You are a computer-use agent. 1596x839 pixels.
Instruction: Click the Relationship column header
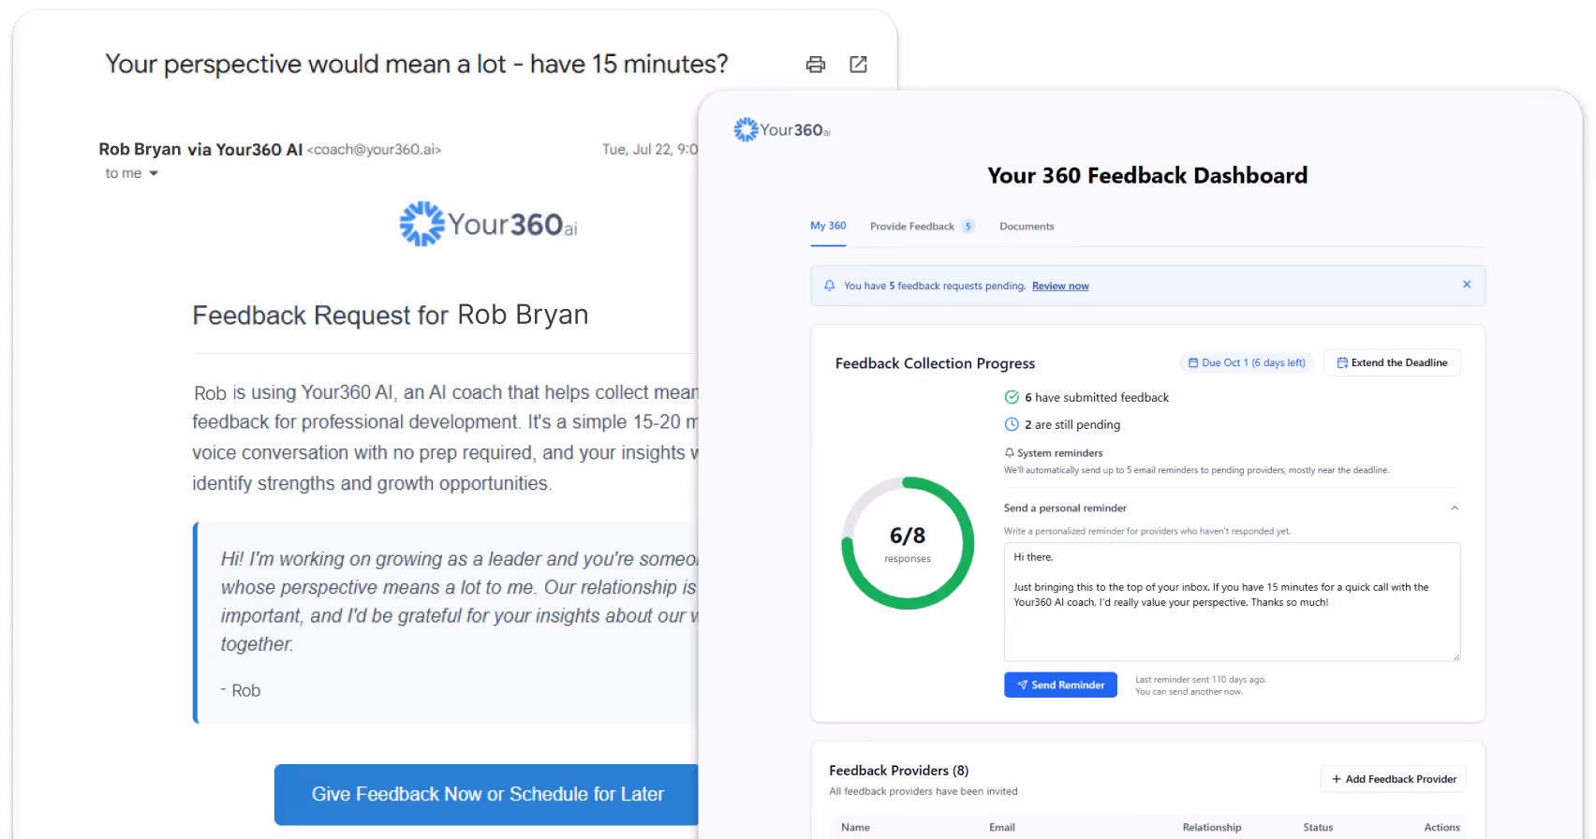point(1212,828)
